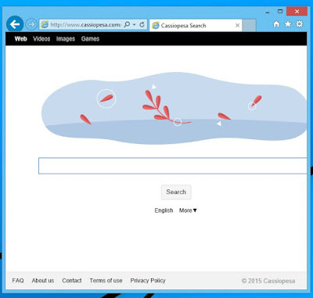
Task: Select the Web search category
Action: coord(21,39)
